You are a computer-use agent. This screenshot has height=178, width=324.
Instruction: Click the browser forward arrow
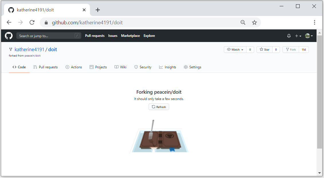(x=20, y=22)
